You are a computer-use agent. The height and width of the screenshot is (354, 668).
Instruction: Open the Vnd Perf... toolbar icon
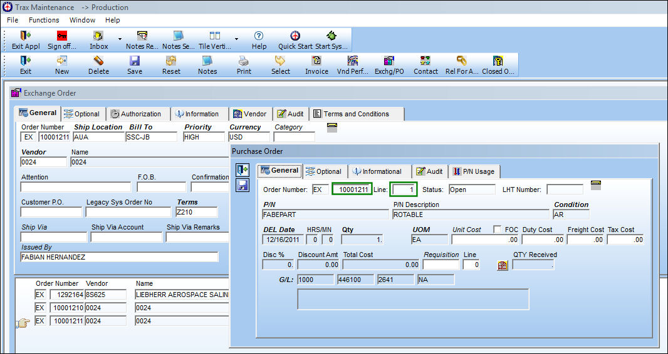click(x=353, y=65)
